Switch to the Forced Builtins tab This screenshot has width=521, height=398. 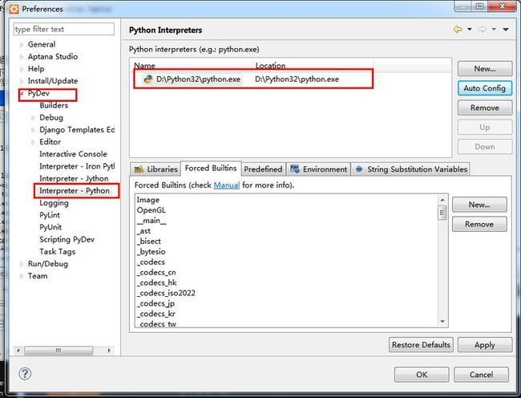[x=211, y=169]
